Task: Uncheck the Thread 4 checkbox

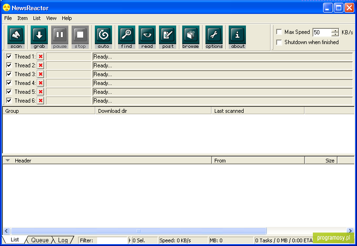Action: (9, 83)
